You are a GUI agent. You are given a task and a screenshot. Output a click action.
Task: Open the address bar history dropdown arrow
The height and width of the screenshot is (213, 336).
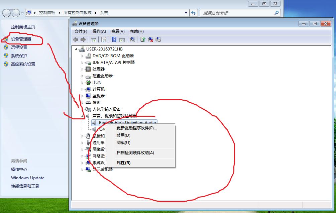(x=186, y=13)
